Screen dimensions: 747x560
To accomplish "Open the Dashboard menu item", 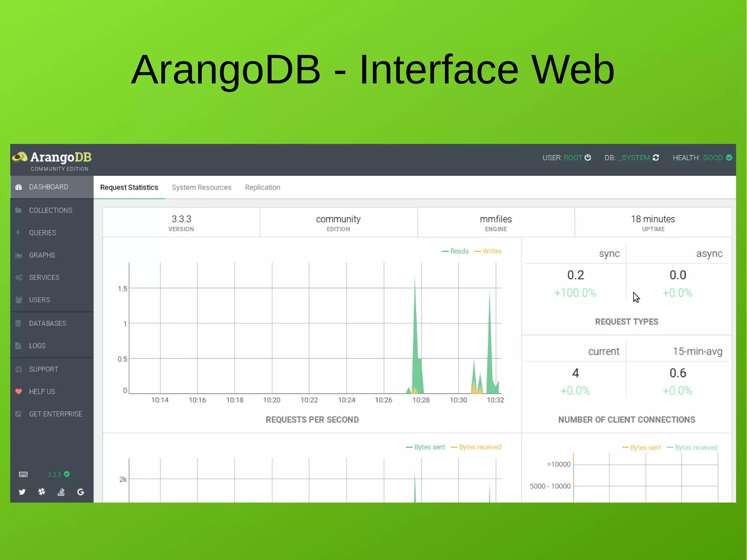I will [x=52, y=187].
